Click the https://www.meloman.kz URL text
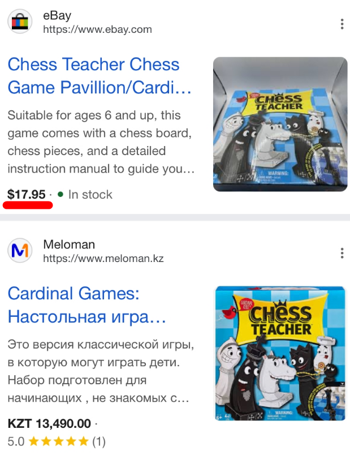 click(103, 258)
